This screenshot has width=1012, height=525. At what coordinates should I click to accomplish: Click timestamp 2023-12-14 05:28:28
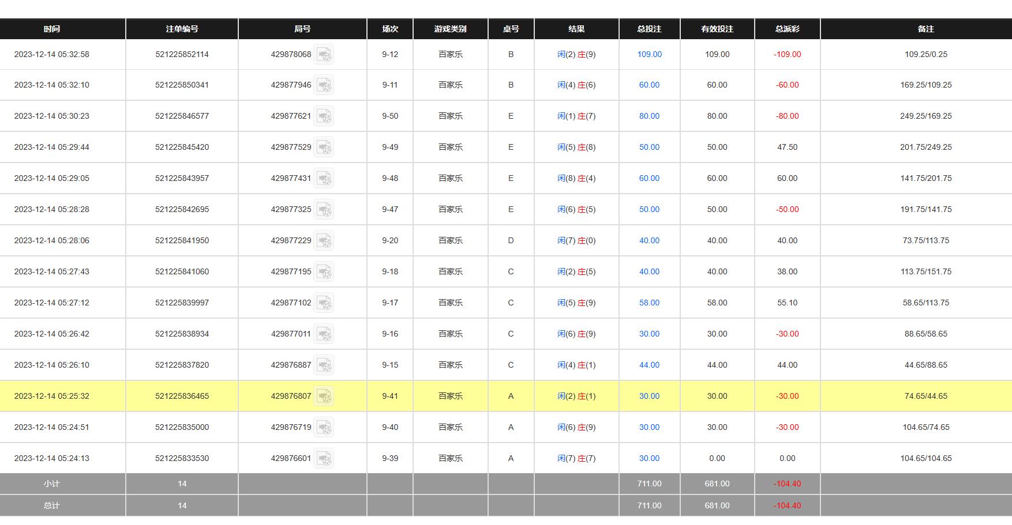click(51, 209)
